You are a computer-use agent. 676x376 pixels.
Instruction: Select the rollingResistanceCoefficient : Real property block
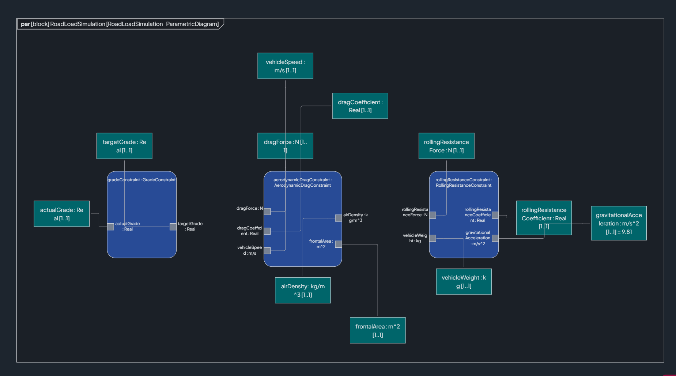[544, 218]
